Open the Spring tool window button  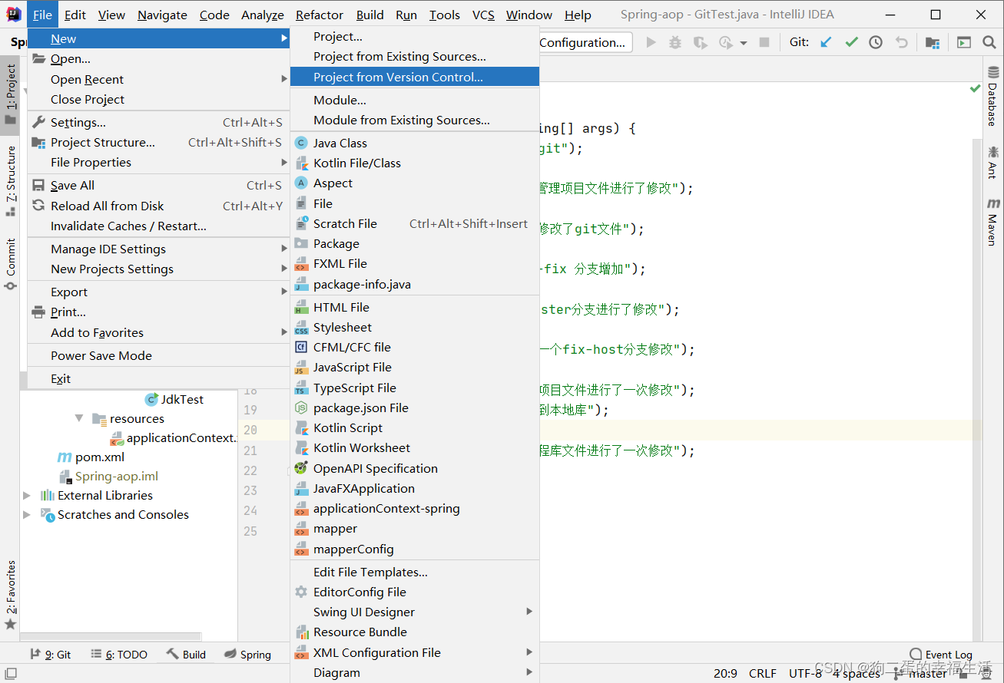[247, 654]
